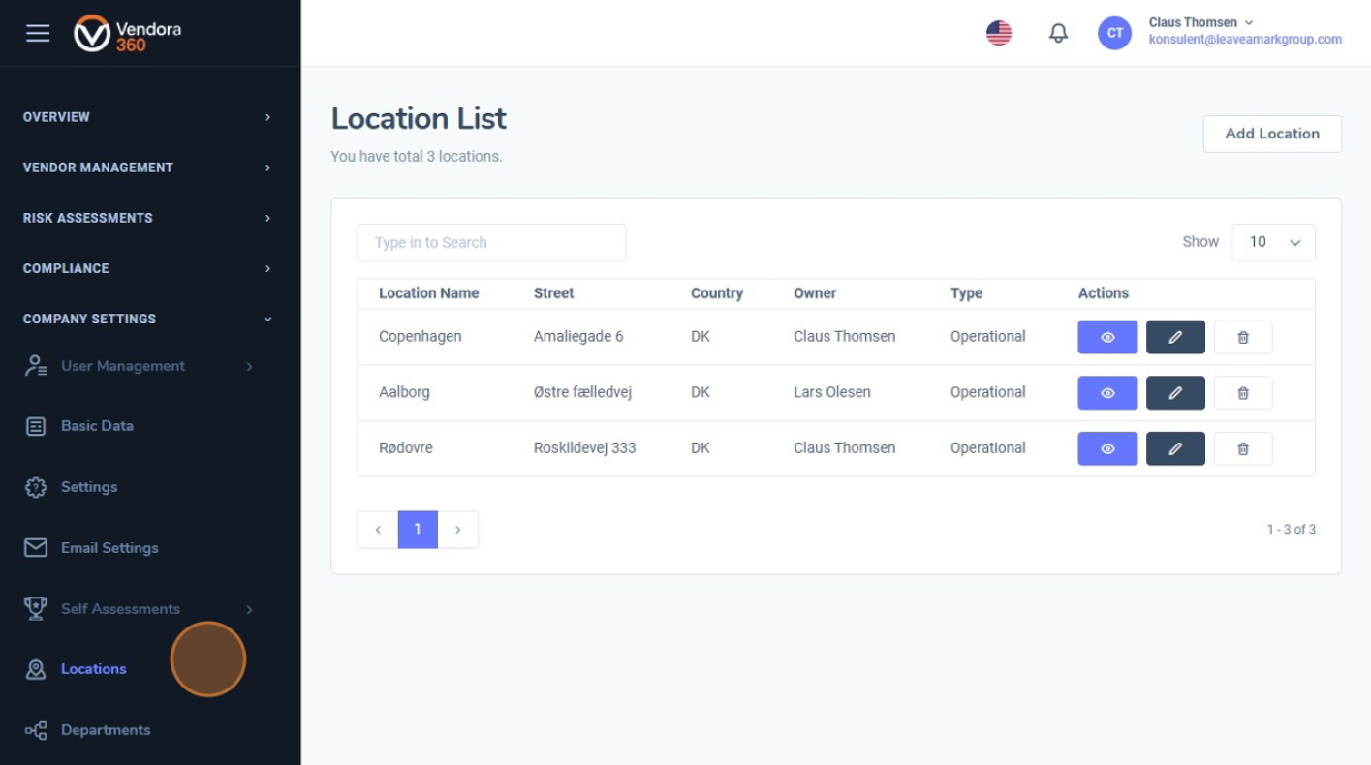Screen dimensions: 1371x765
Task: Click the Add Location button
Action: coord(1271,134)
